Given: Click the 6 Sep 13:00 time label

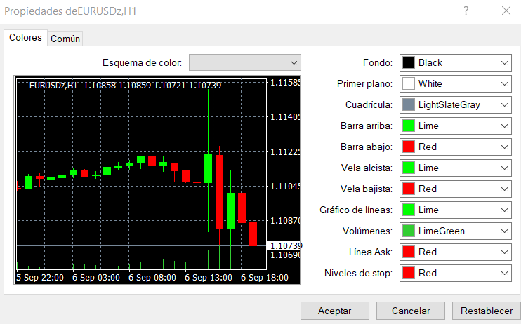Looking at the screenshot, I should [x=209, y=278].
